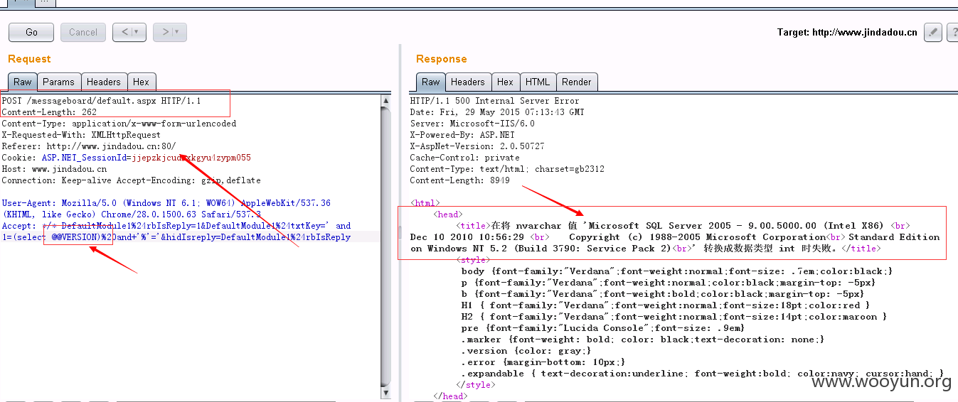Select the Response Raw tab
This screenshot has width=958, height=402.
(x=431, y=82)
